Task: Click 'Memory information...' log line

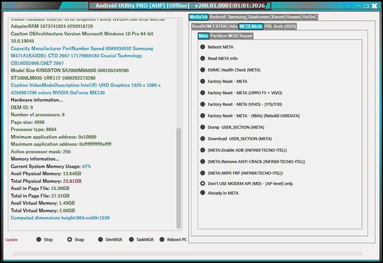Action: tap(35, 159)
